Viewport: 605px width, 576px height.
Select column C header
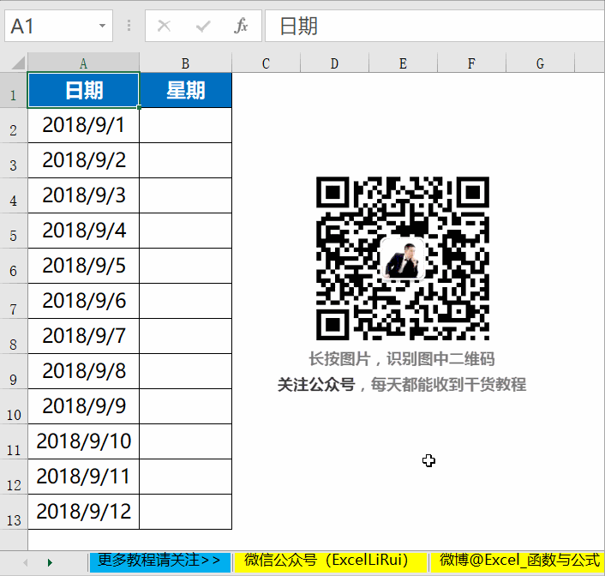point(266,63)
